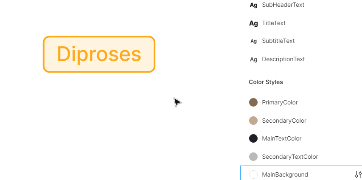Viewport: 362px width, 180px height.
Task: Click the white MainBackground swatch circle
Action: click(253, 174)
